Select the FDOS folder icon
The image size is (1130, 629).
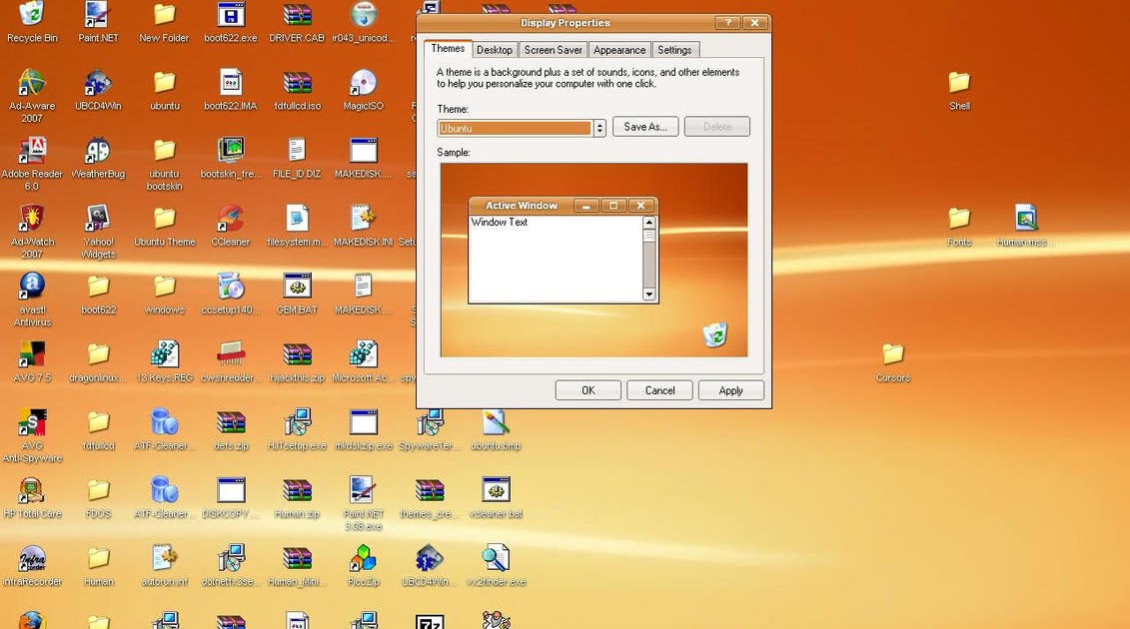pos(98,490)
